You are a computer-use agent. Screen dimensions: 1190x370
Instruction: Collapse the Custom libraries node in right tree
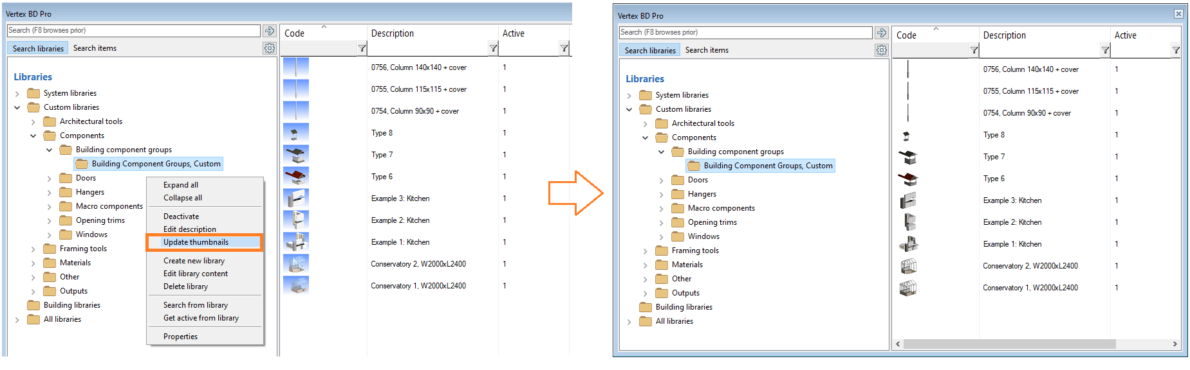pyautogui.click(x=629, y=109)
